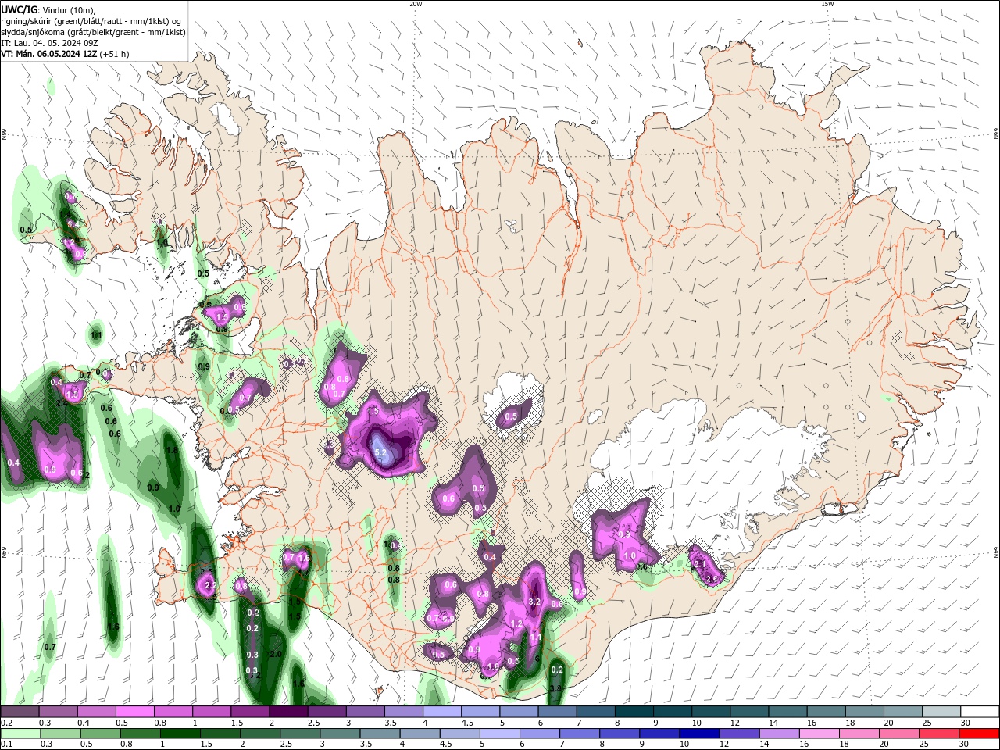Pick the 25–30 swatch in the lower legend row
The height and width of the screenshot is (750, 1000).
point(937,734)
